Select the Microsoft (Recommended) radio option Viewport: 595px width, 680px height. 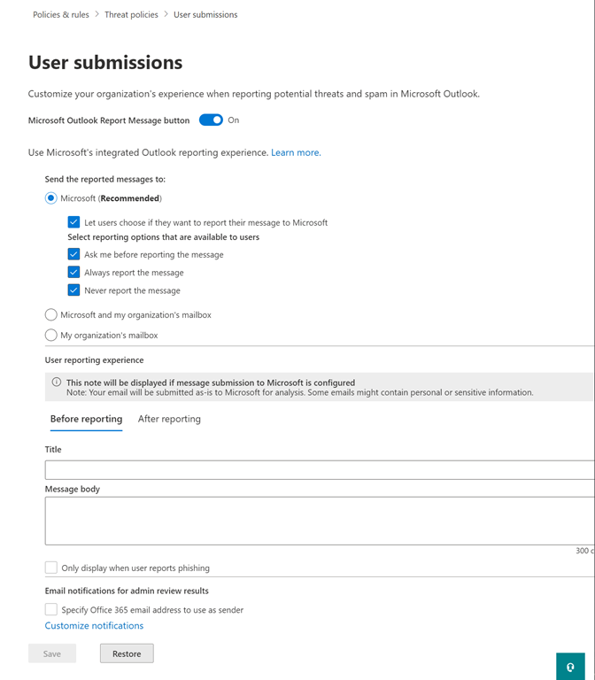click(51, 198)
